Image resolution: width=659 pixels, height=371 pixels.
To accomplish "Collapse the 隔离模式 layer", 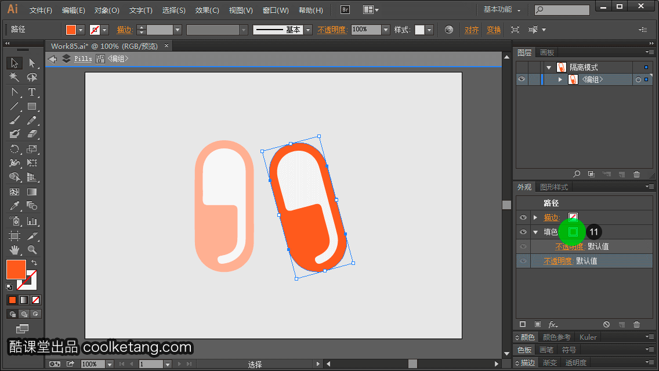I will point(549,67).
